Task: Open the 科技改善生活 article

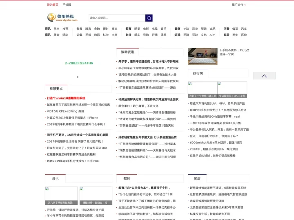Action: pyautogui.click(x=209, y=214)
